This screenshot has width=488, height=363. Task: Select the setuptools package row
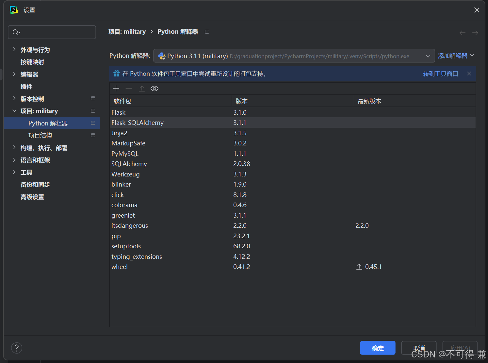[x=293, y=246]
